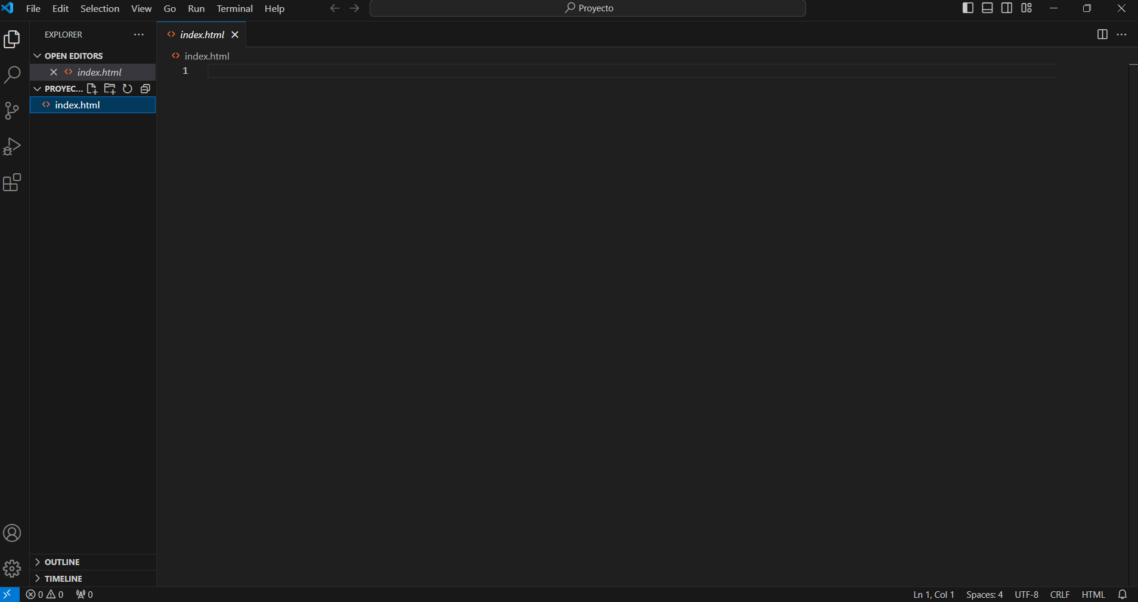
Task: Open the Run menu
Action: 196,8
